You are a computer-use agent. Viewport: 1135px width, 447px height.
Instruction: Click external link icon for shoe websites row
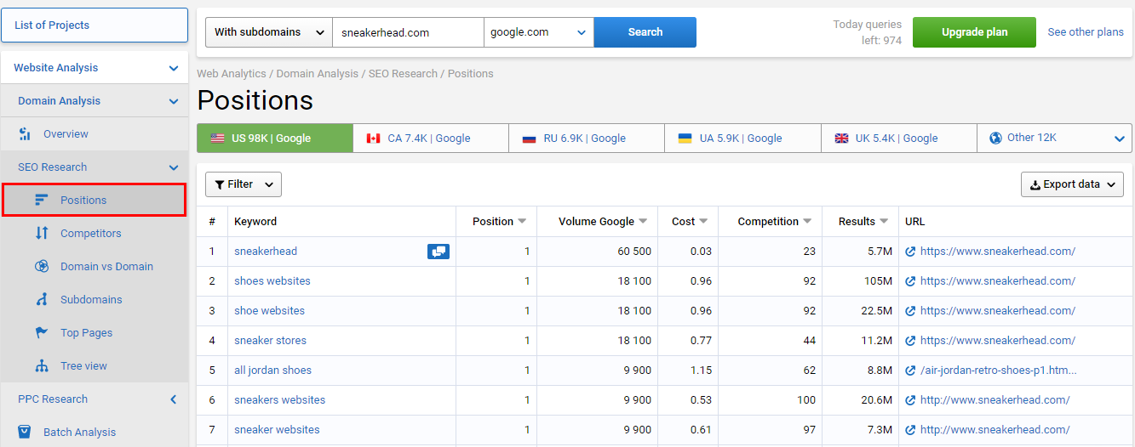pos(910,311)
